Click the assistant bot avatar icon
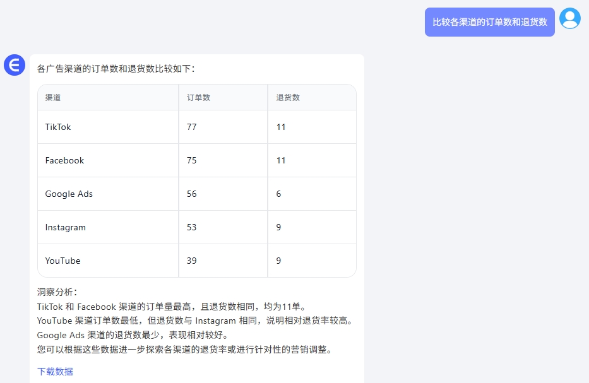 pyautogui.click(x=15, y=65)
